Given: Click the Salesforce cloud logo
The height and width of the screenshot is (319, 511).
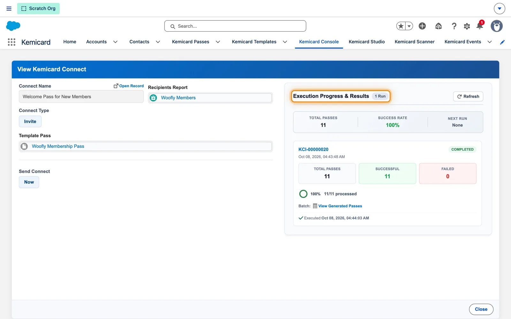Looking at the screenshot, I should (13, 26).
